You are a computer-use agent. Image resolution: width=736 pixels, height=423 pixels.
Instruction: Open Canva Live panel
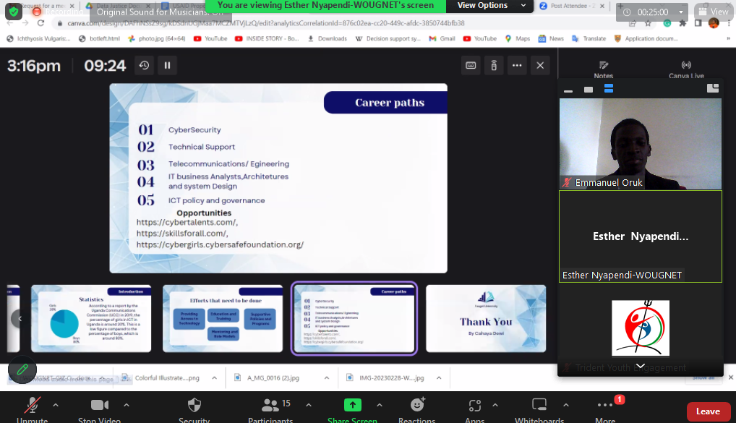[686, 69]
